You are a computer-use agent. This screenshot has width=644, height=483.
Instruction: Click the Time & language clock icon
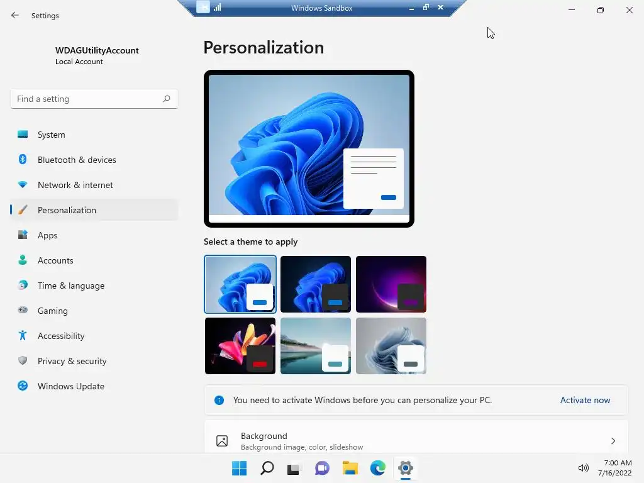(x=23, y=285)
